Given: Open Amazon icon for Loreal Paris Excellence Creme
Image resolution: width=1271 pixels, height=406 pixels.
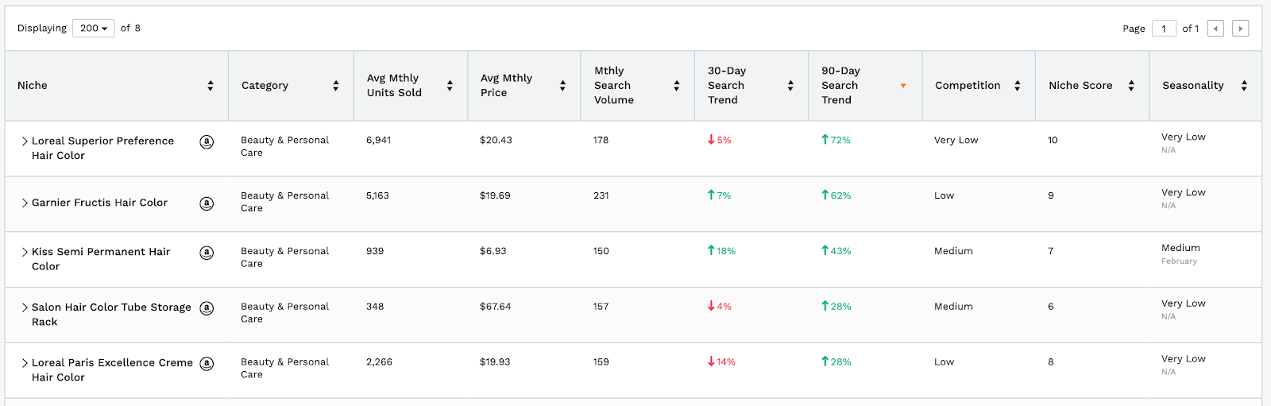Looking at the screenshot, I should (x=207, y=364).
